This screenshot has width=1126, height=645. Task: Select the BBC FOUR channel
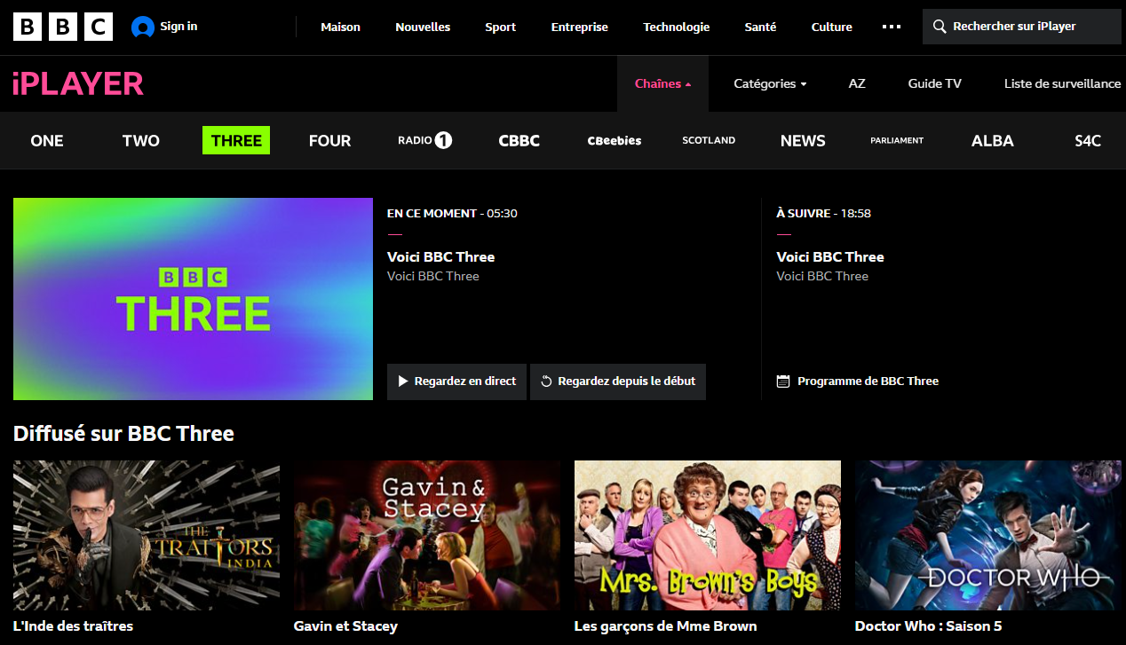330,140
